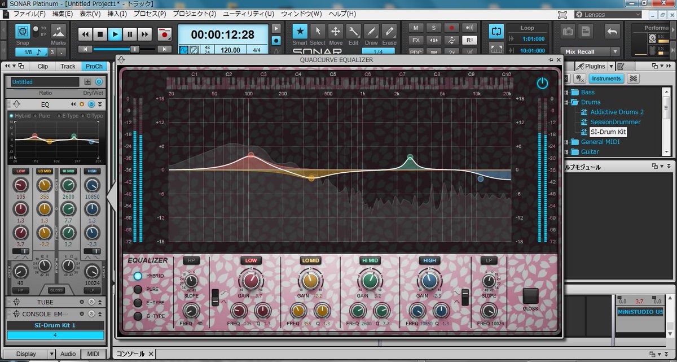Click the GLOSS square button
677x362 pixels.
(531, 296)
